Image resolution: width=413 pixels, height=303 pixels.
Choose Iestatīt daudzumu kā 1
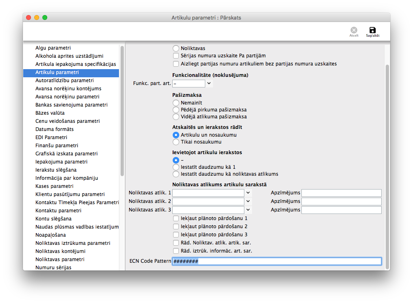click(176, 167)
